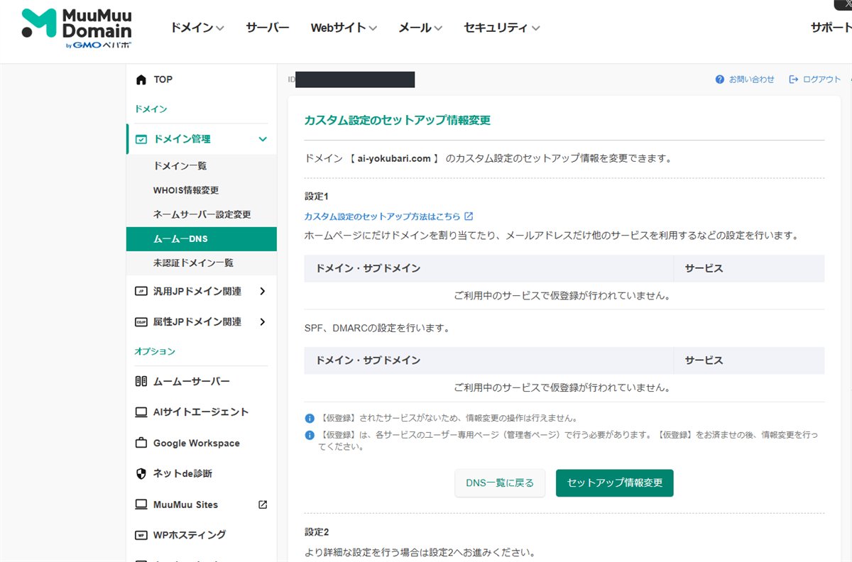Screen dimensions: 852x562
Task: Open the メール dropdown menu
Action: [x=420, y=28]
